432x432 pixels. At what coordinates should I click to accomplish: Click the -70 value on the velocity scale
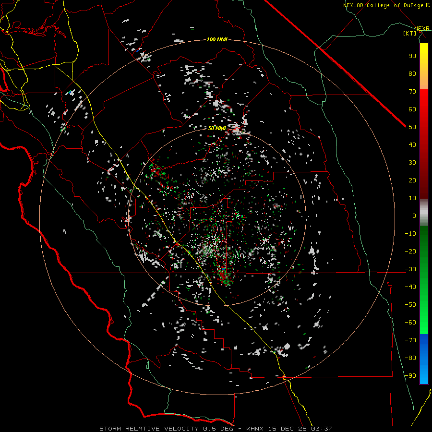coord(410,340)
